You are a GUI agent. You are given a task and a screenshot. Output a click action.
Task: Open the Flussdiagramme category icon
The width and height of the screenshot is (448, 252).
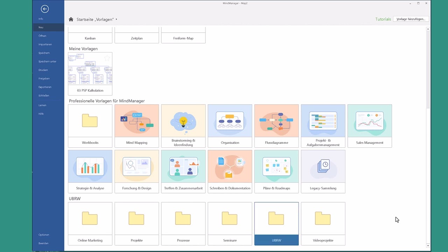276,121
